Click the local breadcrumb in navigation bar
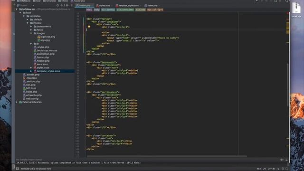304x171 pixels. [x=37, y=1]
